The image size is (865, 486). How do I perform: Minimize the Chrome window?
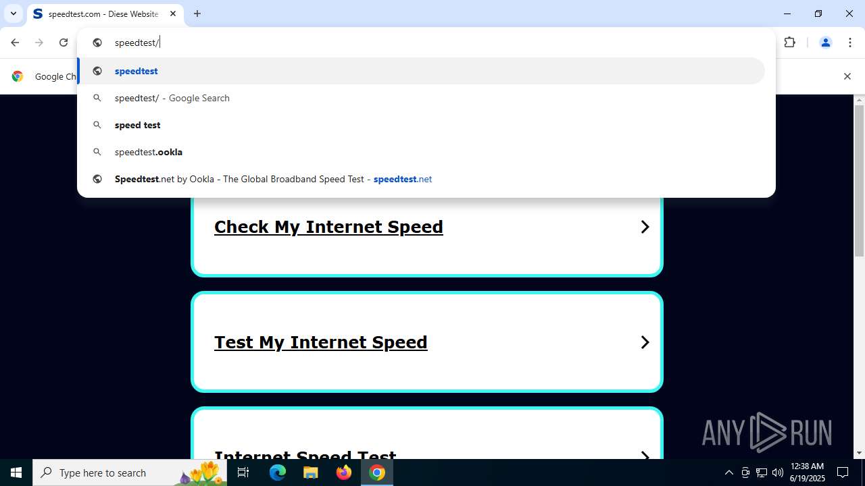[787, 13]
